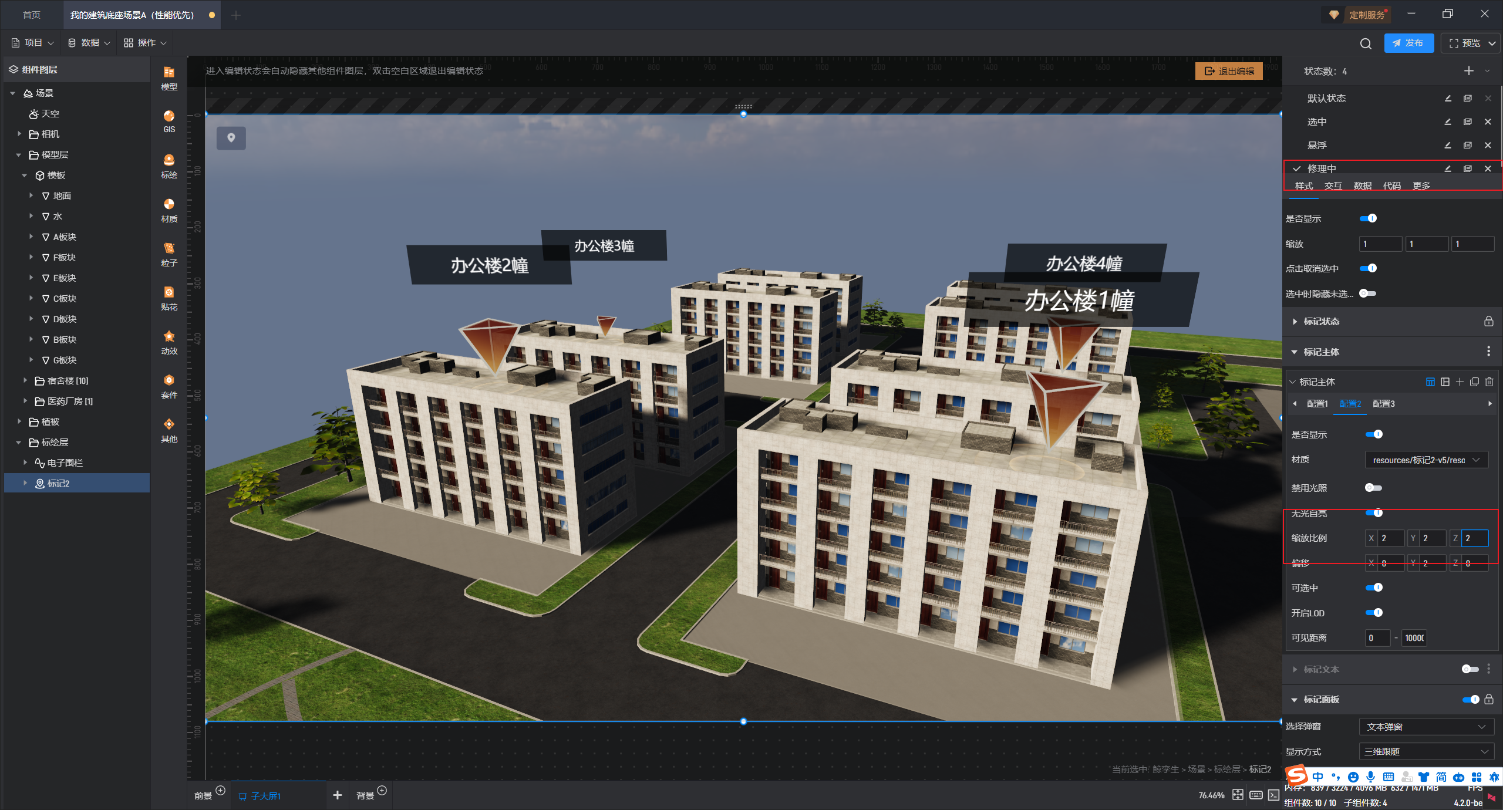The image size is (1503, 810).
Task: Open the 选择弹窗 dropdown
Action: click(1426, 727)
